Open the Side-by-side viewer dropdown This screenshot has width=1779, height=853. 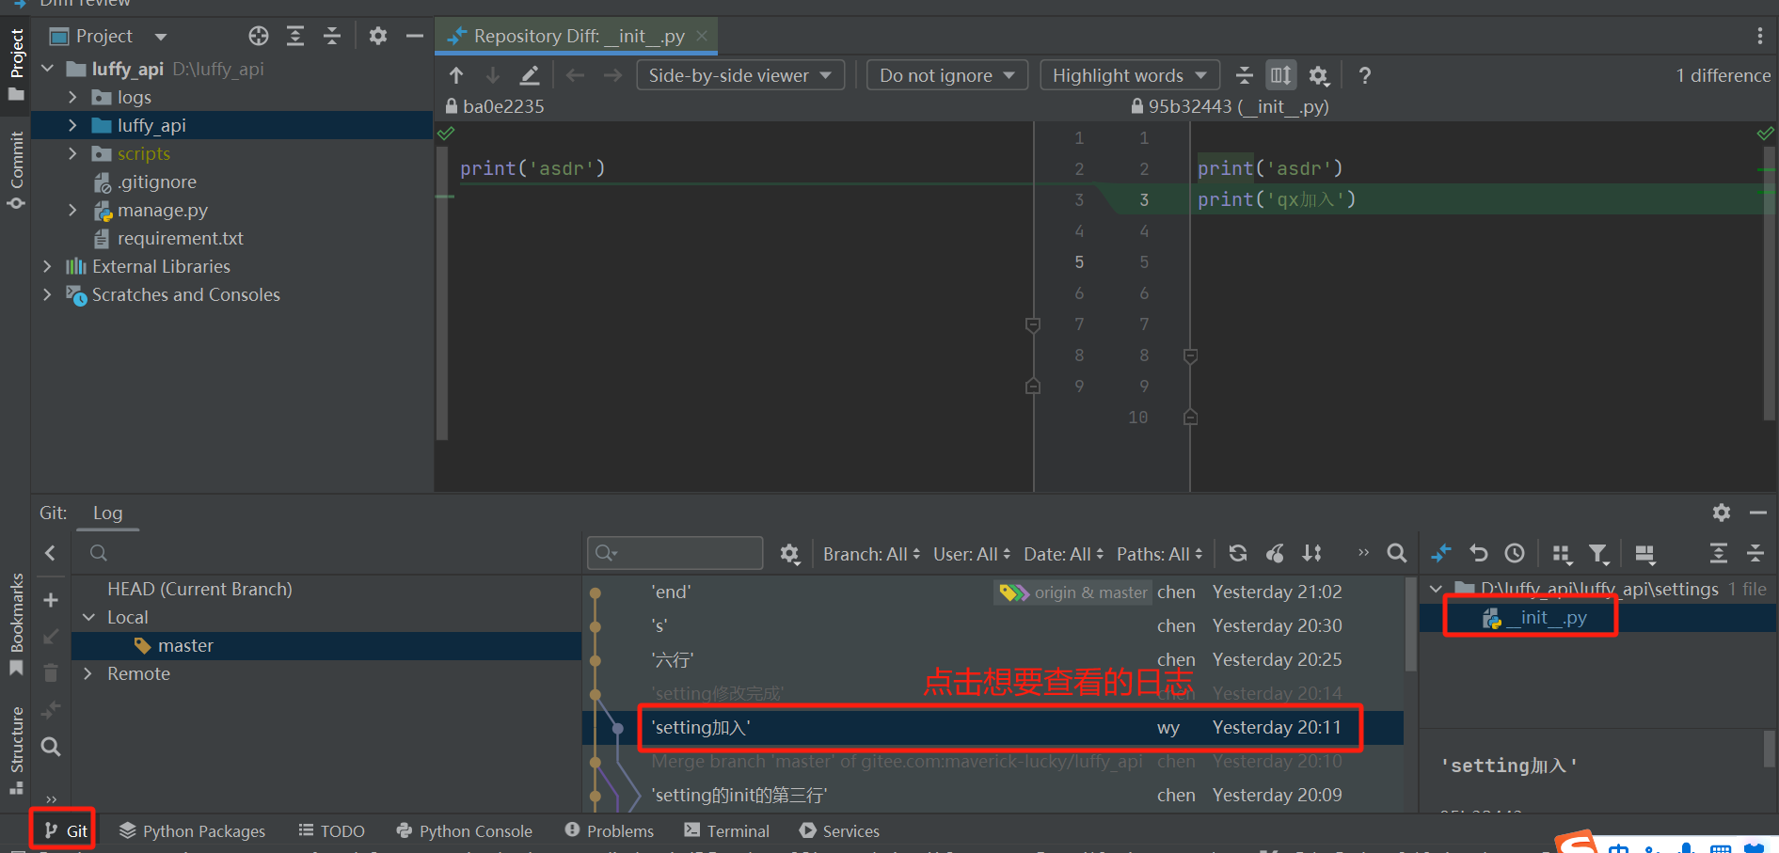coord(740,75)
